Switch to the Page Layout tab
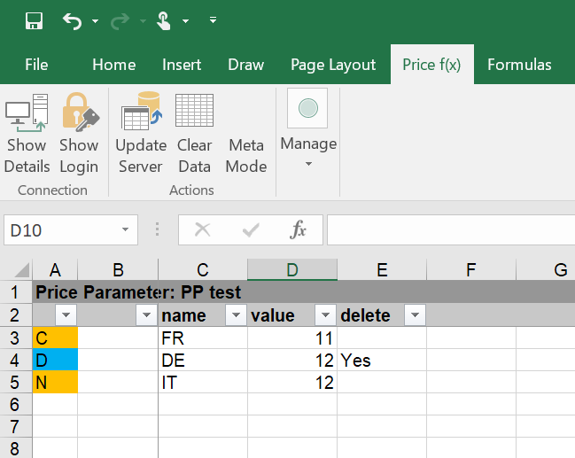The width and height of the screenshot is (575, 458). click(x=333, y=65)
